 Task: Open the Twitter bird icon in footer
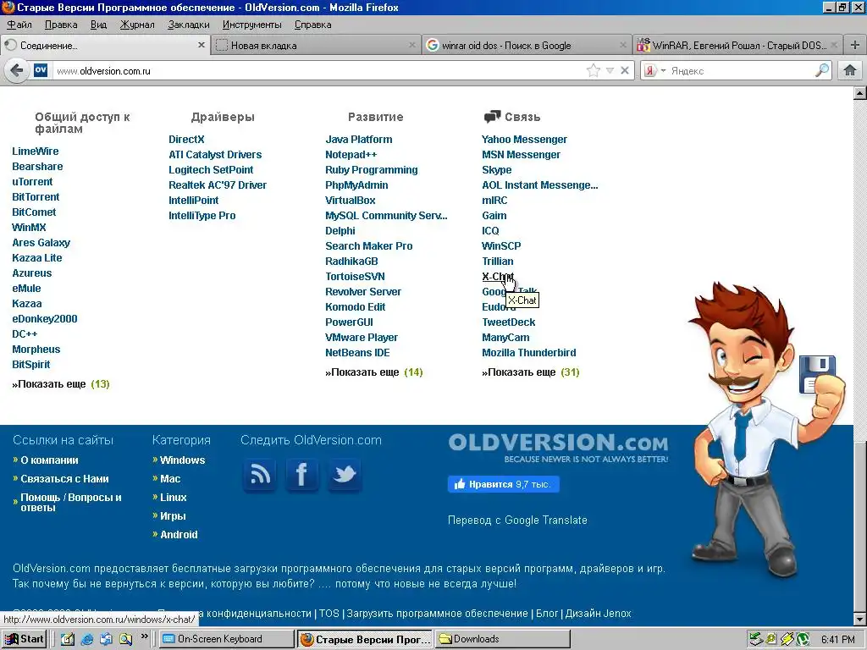tap(345, 474)
